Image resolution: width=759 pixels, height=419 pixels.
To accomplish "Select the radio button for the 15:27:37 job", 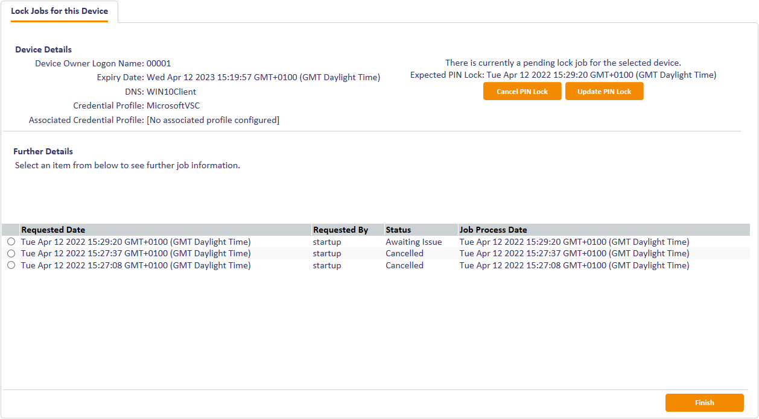I will (11, 254).
